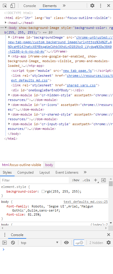Close the console drawer
Viewport: 113px width, 274px height.
click(x=109, y=235)
